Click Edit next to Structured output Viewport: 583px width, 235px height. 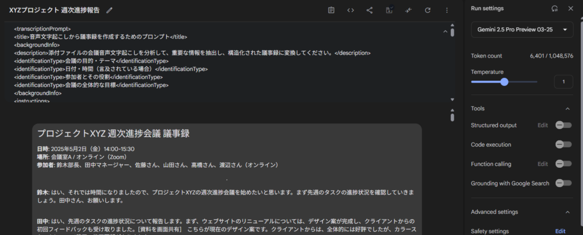point(543,125)
